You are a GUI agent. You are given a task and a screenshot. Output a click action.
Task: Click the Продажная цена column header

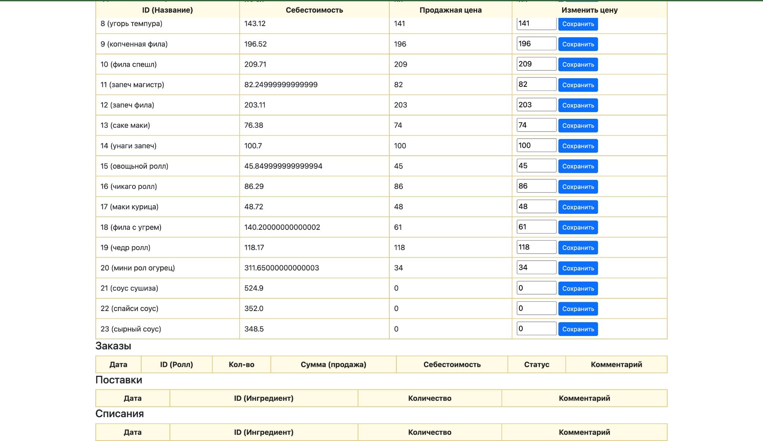(x=450, y=10)
